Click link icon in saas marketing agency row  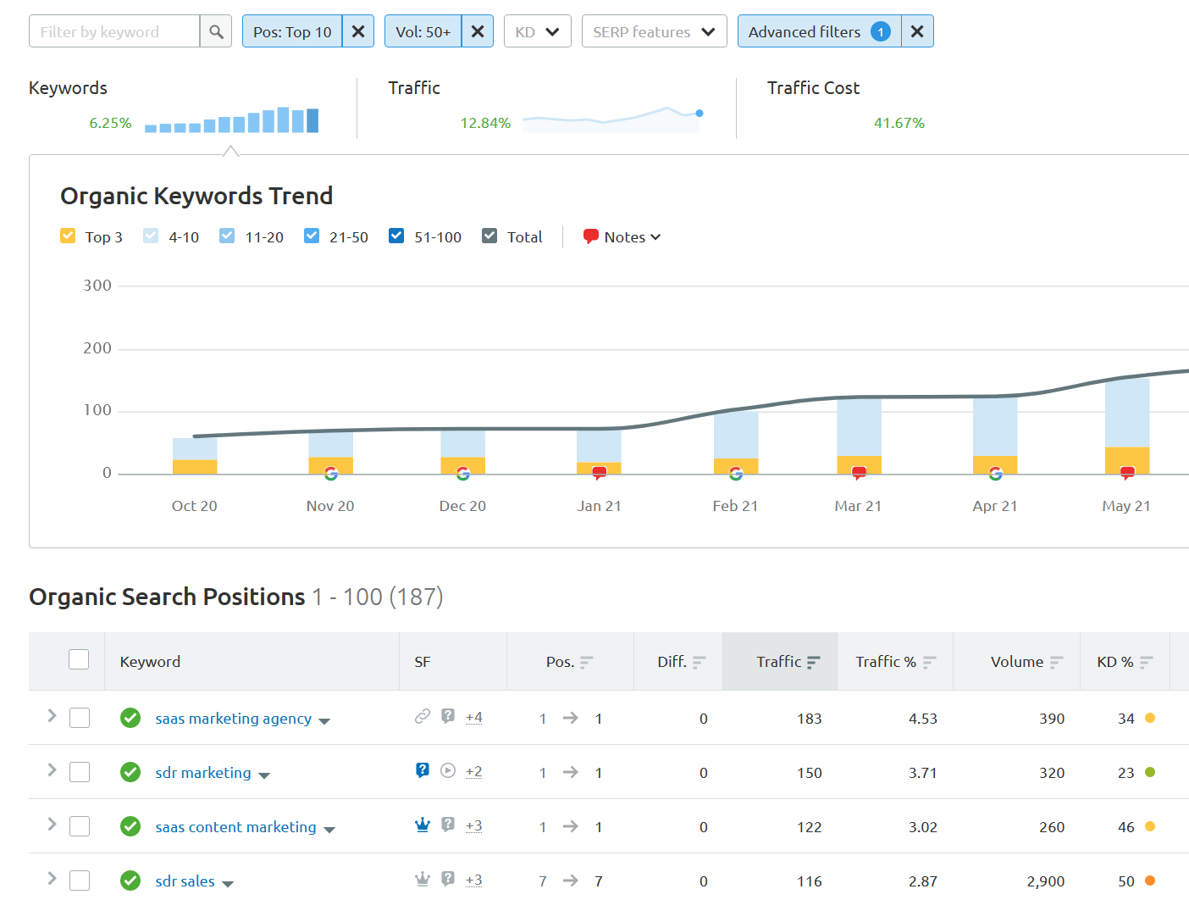[x=422, y=717]
